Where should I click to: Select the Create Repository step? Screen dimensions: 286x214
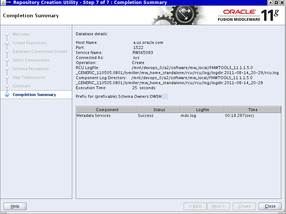(x=30, y=43)
